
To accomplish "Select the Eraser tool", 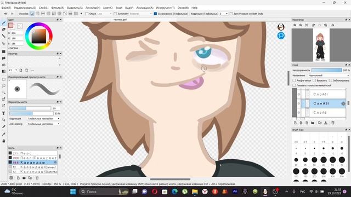I will click(x=4, y=30).
